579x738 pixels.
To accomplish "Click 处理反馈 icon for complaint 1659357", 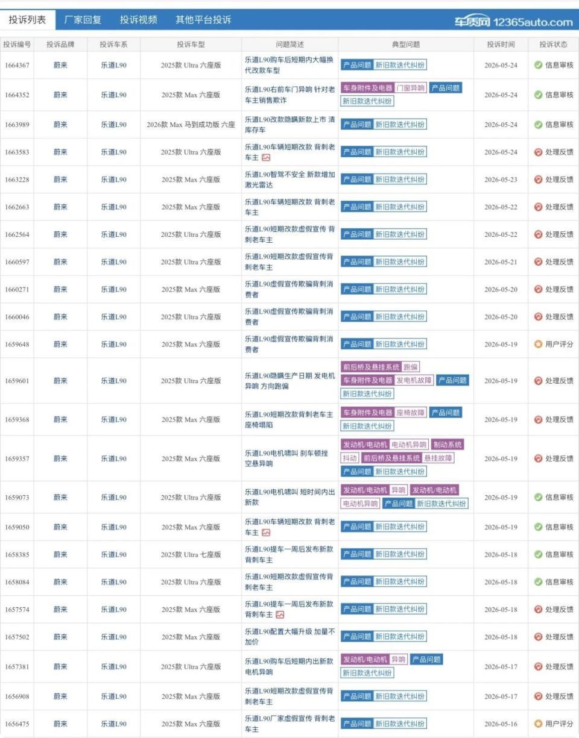I will 538,458.
